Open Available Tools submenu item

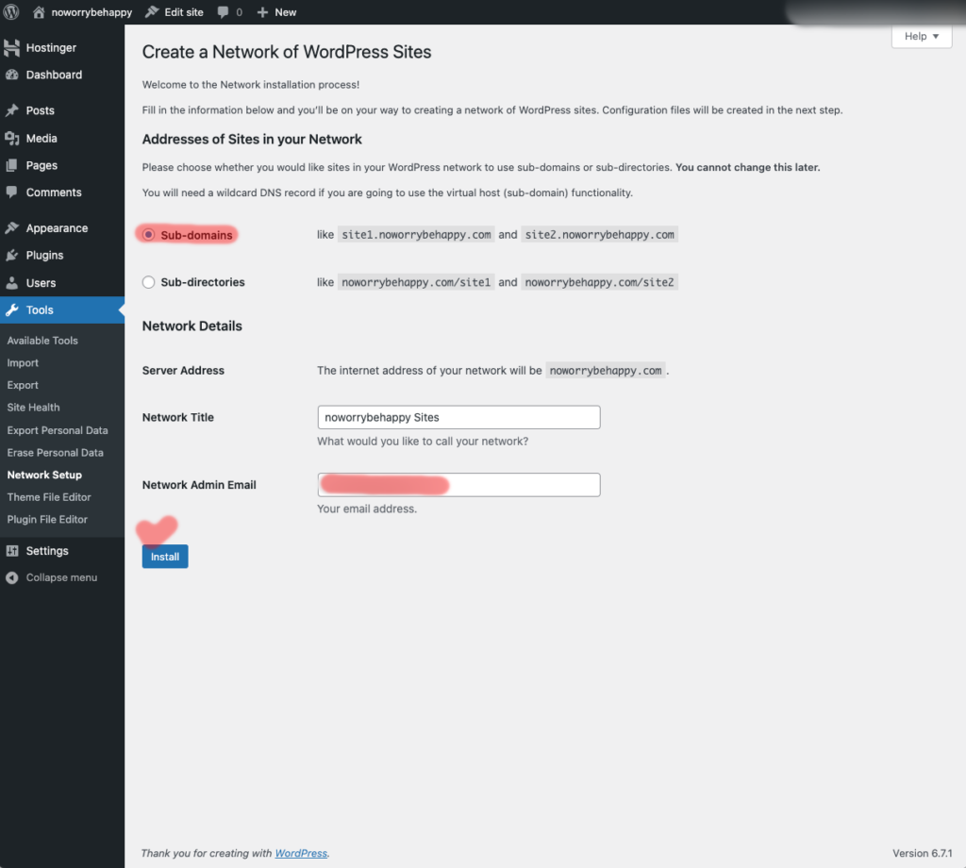42,341
